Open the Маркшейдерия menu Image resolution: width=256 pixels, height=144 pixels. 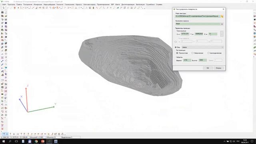49,4
